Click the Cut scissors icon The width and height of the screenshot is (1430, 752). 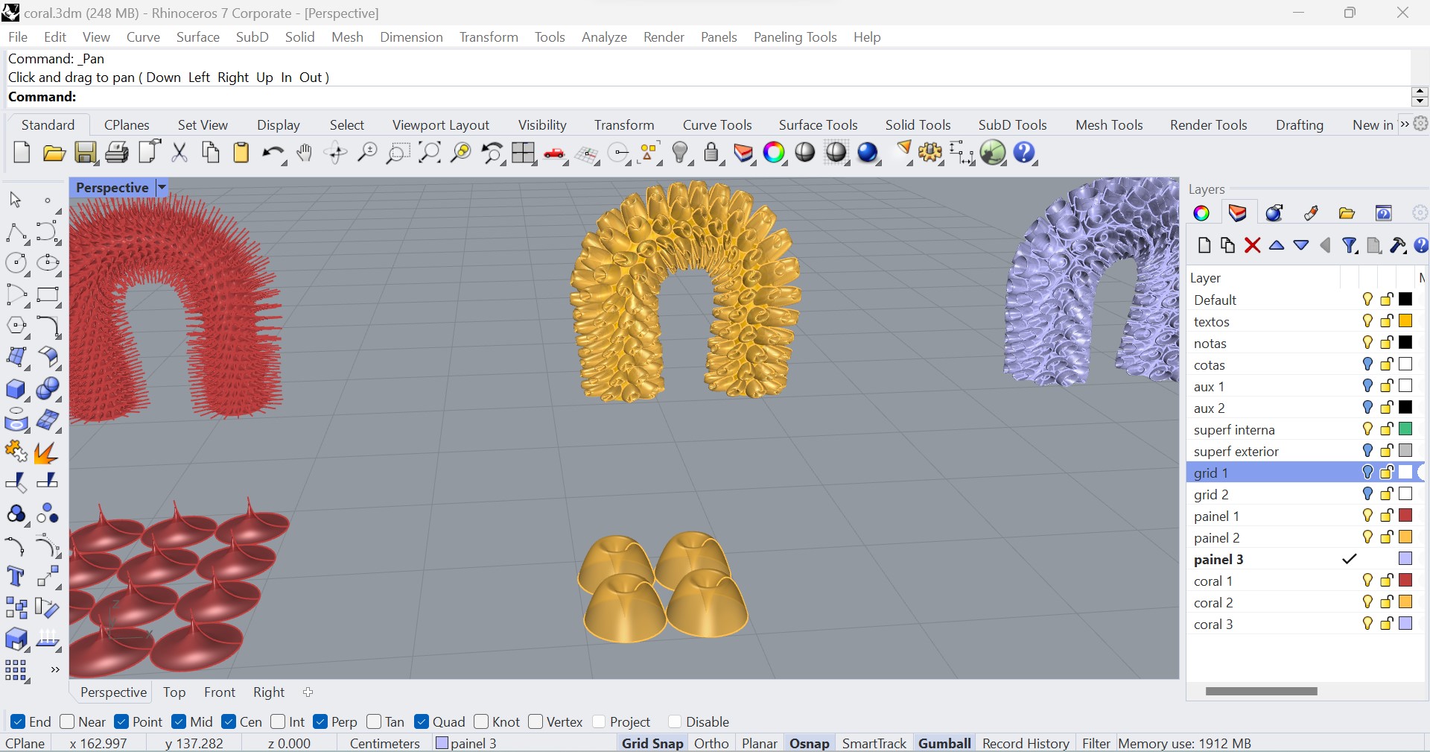(x=179, y=153)
